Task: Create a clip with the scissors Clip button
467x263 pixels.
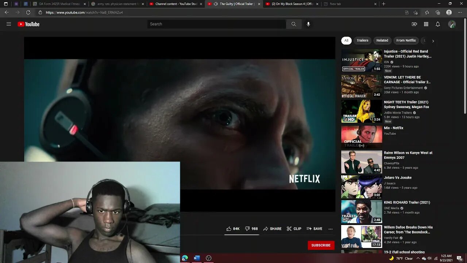Action: pyautogui.click(x=294, y=229)
